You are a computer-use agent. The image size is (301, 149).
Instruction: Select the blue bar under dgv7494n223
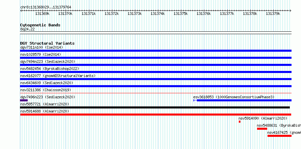tap(156, 65)
